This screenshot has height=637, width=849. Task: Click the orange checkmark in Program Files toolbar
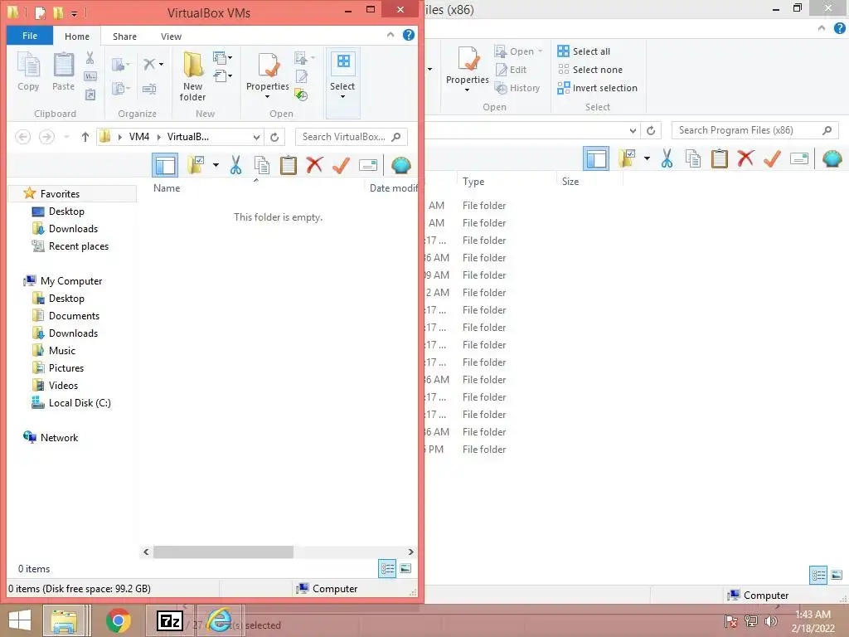pyautogui.click(x=773, y=158)
